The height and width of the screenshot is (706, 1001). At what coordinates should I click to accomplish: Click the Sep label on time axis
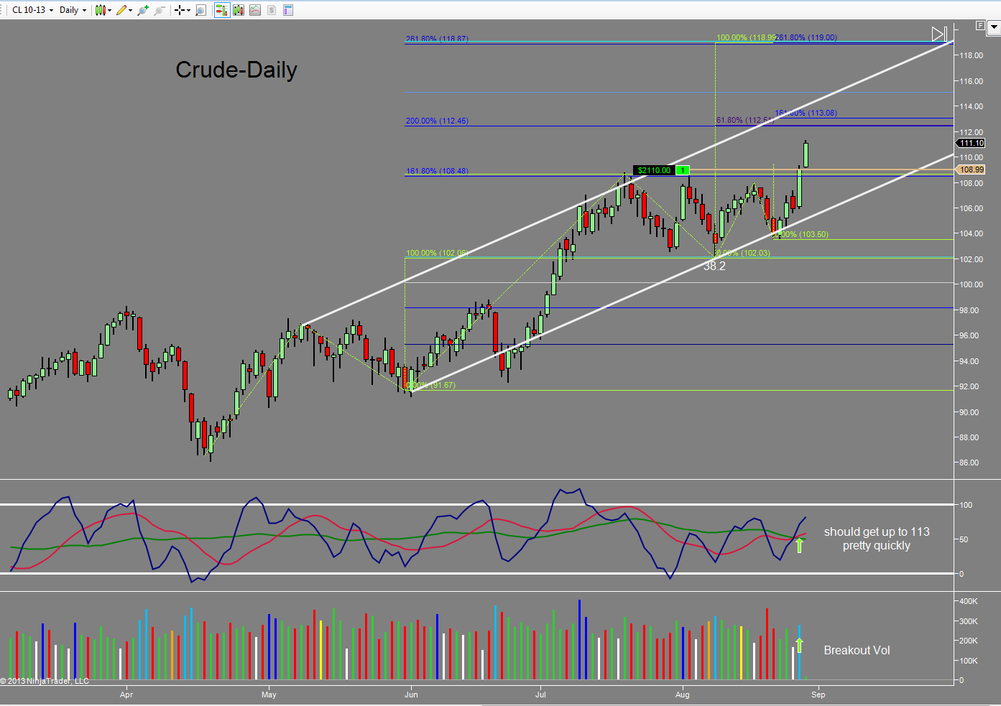pyautogui.click(x=818, y=695)
